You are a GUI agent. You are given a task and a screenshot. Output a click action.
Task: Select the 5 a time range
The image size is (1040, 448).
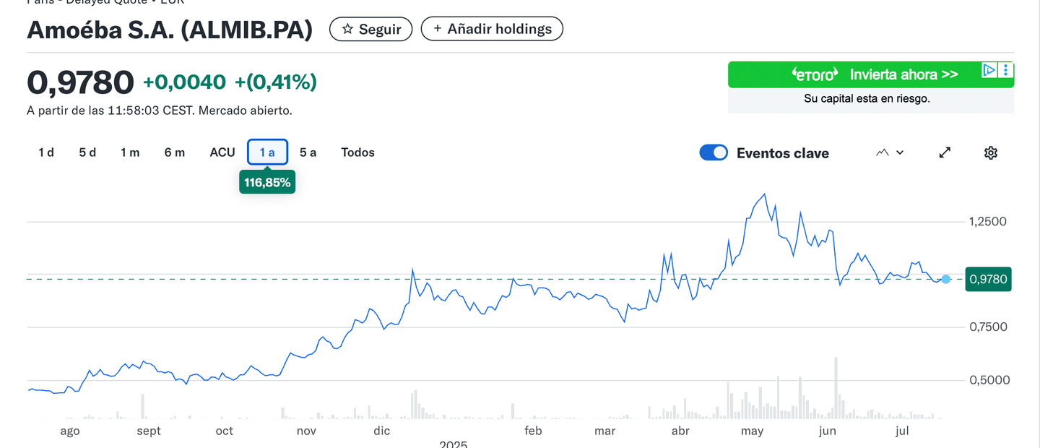point(308,152)
